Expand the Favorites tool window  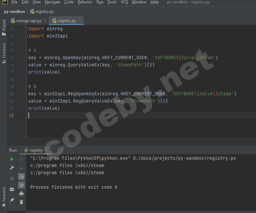(x=4, y=197)
